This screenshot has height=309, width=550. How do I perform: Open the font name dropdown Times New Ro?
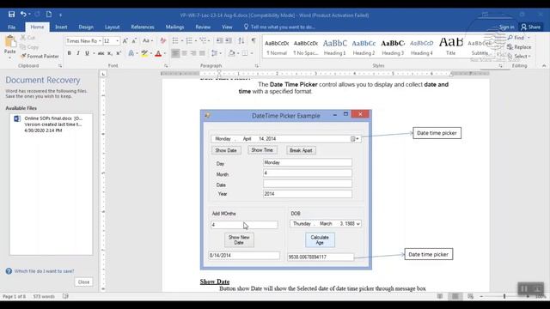tap(100, 41)
